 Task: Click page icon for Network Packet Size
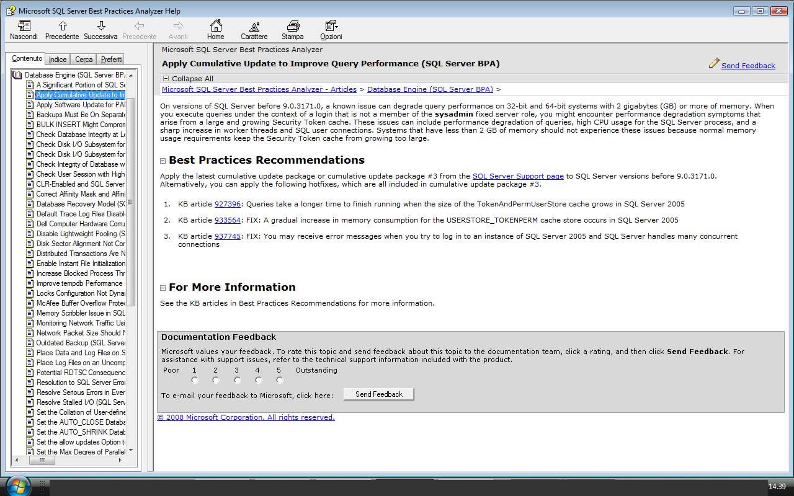pyautogui.click(x=30, y=333)
